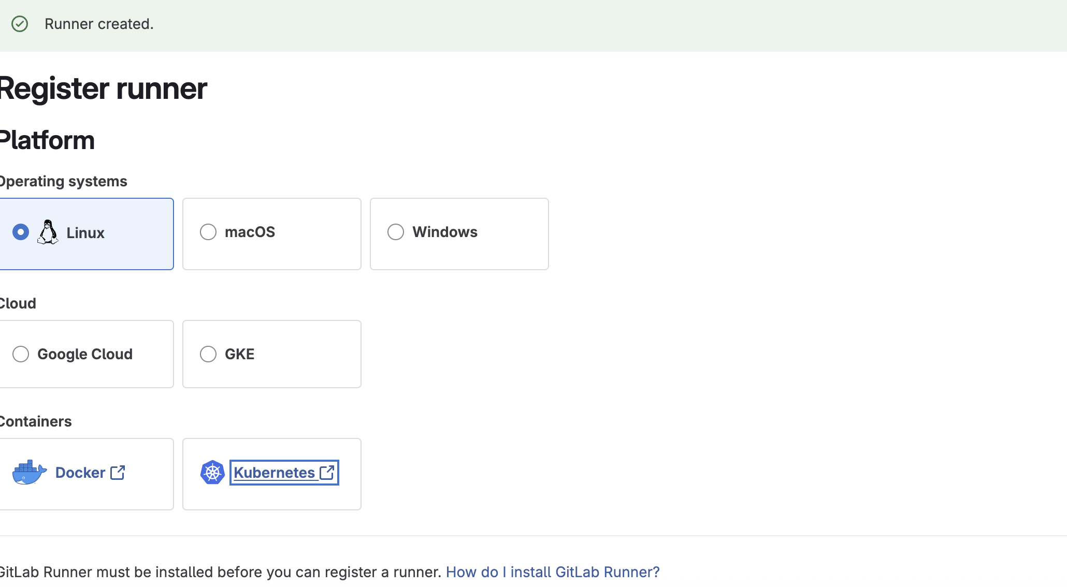Select the macOS radio button

(208, 232)
